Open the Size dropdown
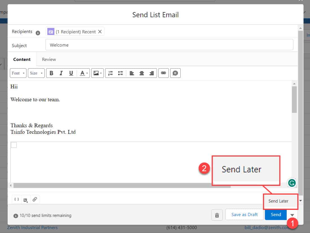The image size is (310, 233). (36, 73)
